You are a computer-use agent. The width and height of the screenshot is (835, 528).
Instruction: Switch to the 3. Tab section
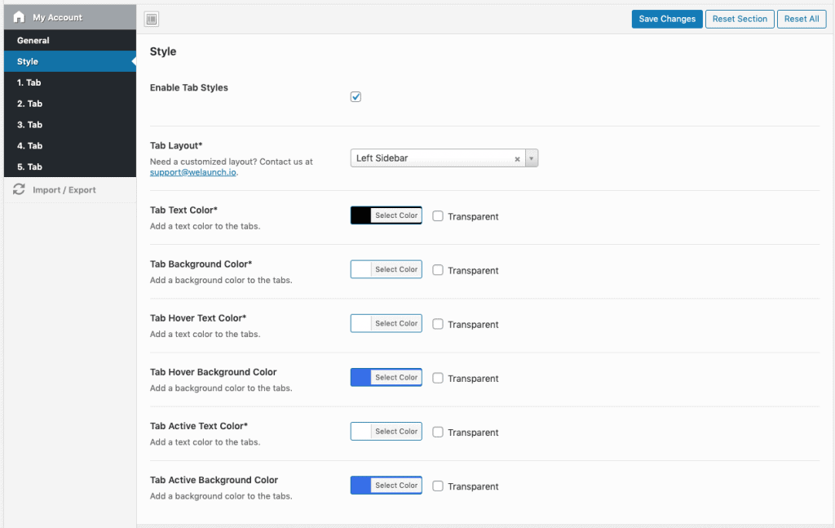(x=29, y=125)
